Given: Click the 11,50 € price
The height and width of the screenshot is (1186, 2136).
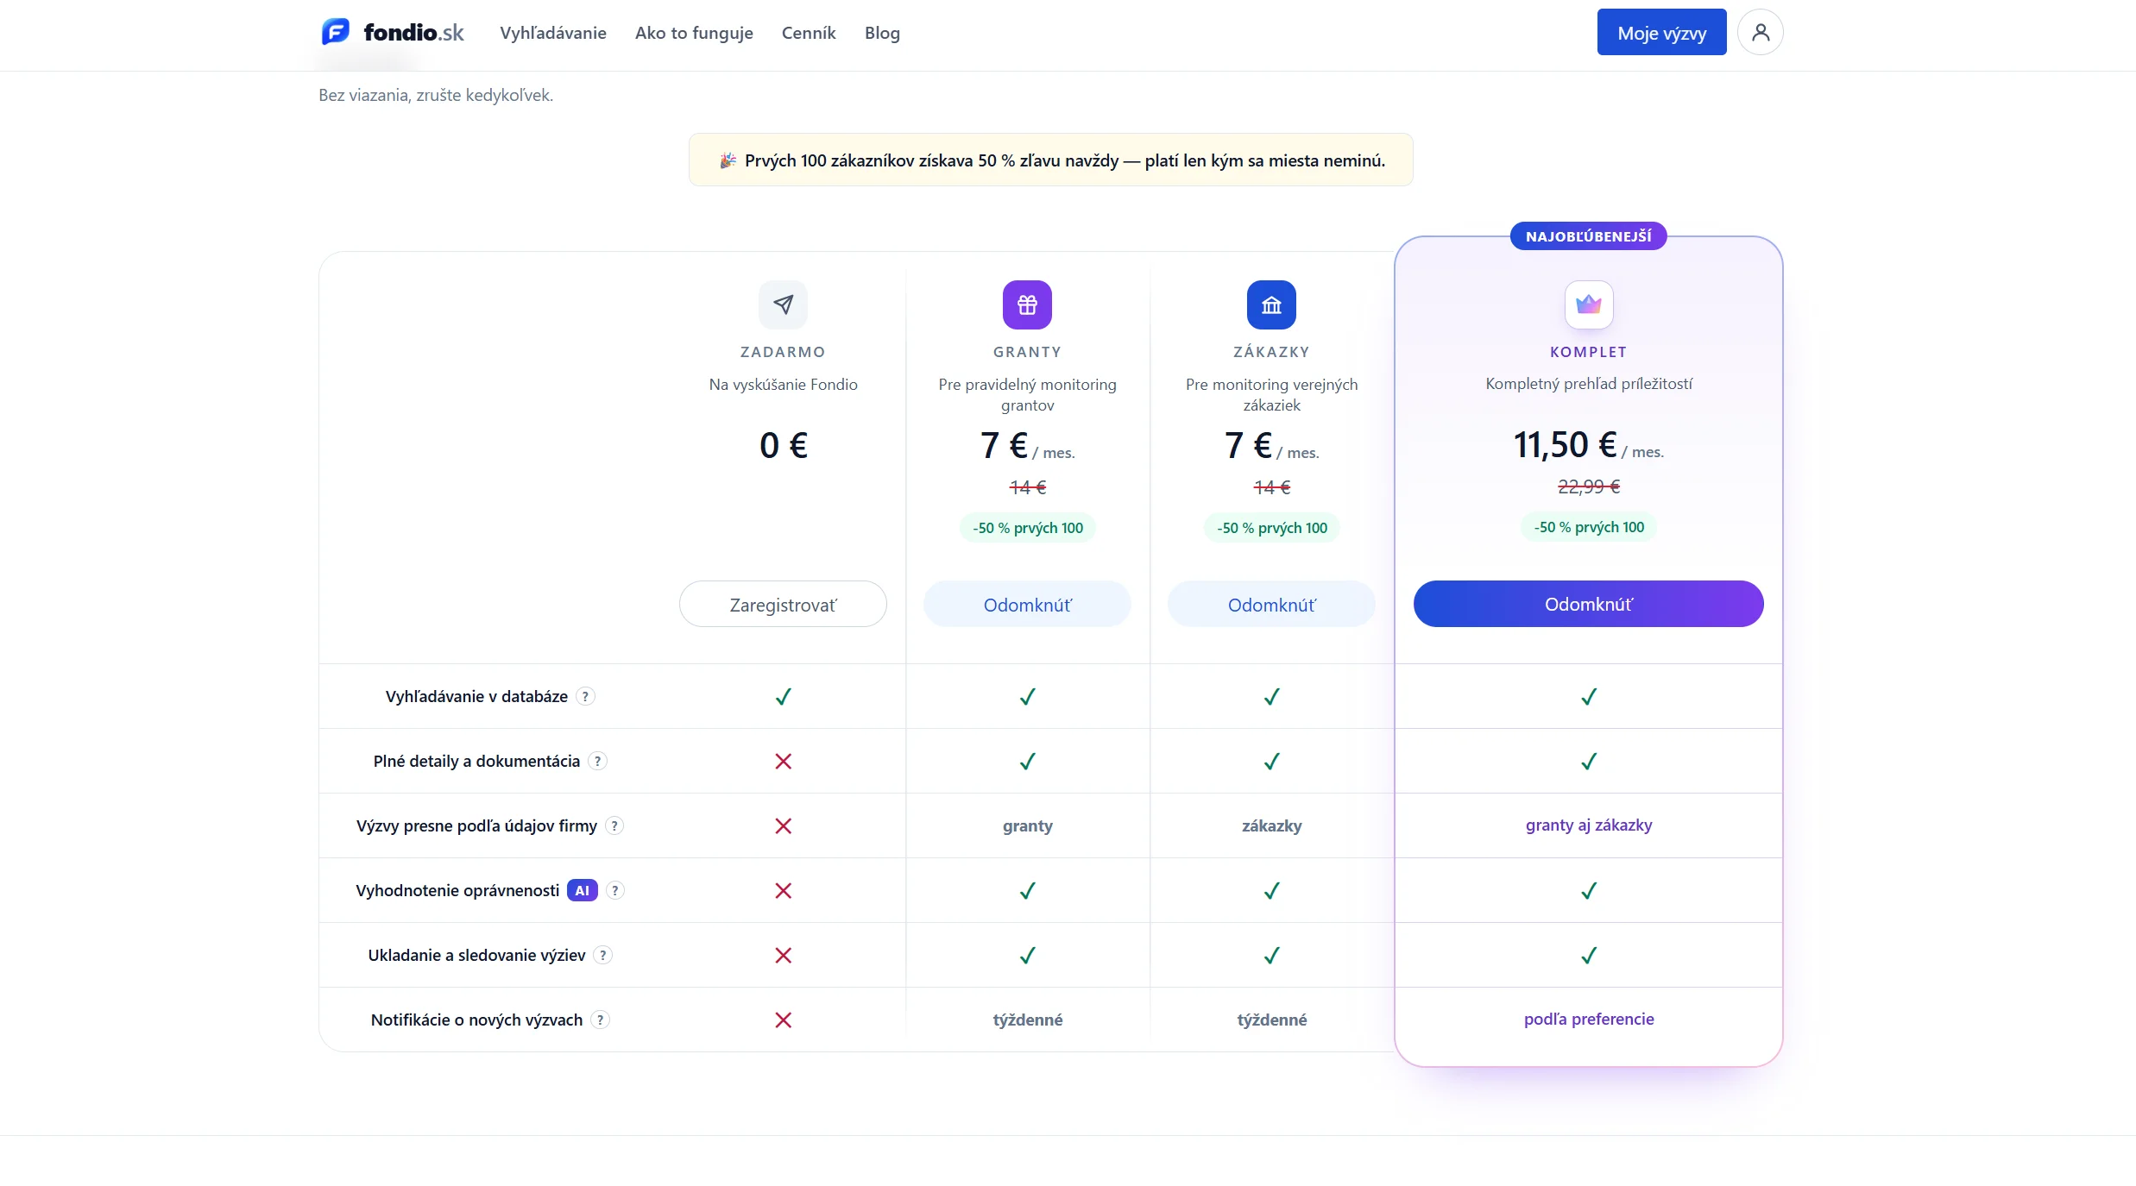Looking at the screenshot, I should click(1566, 445).
